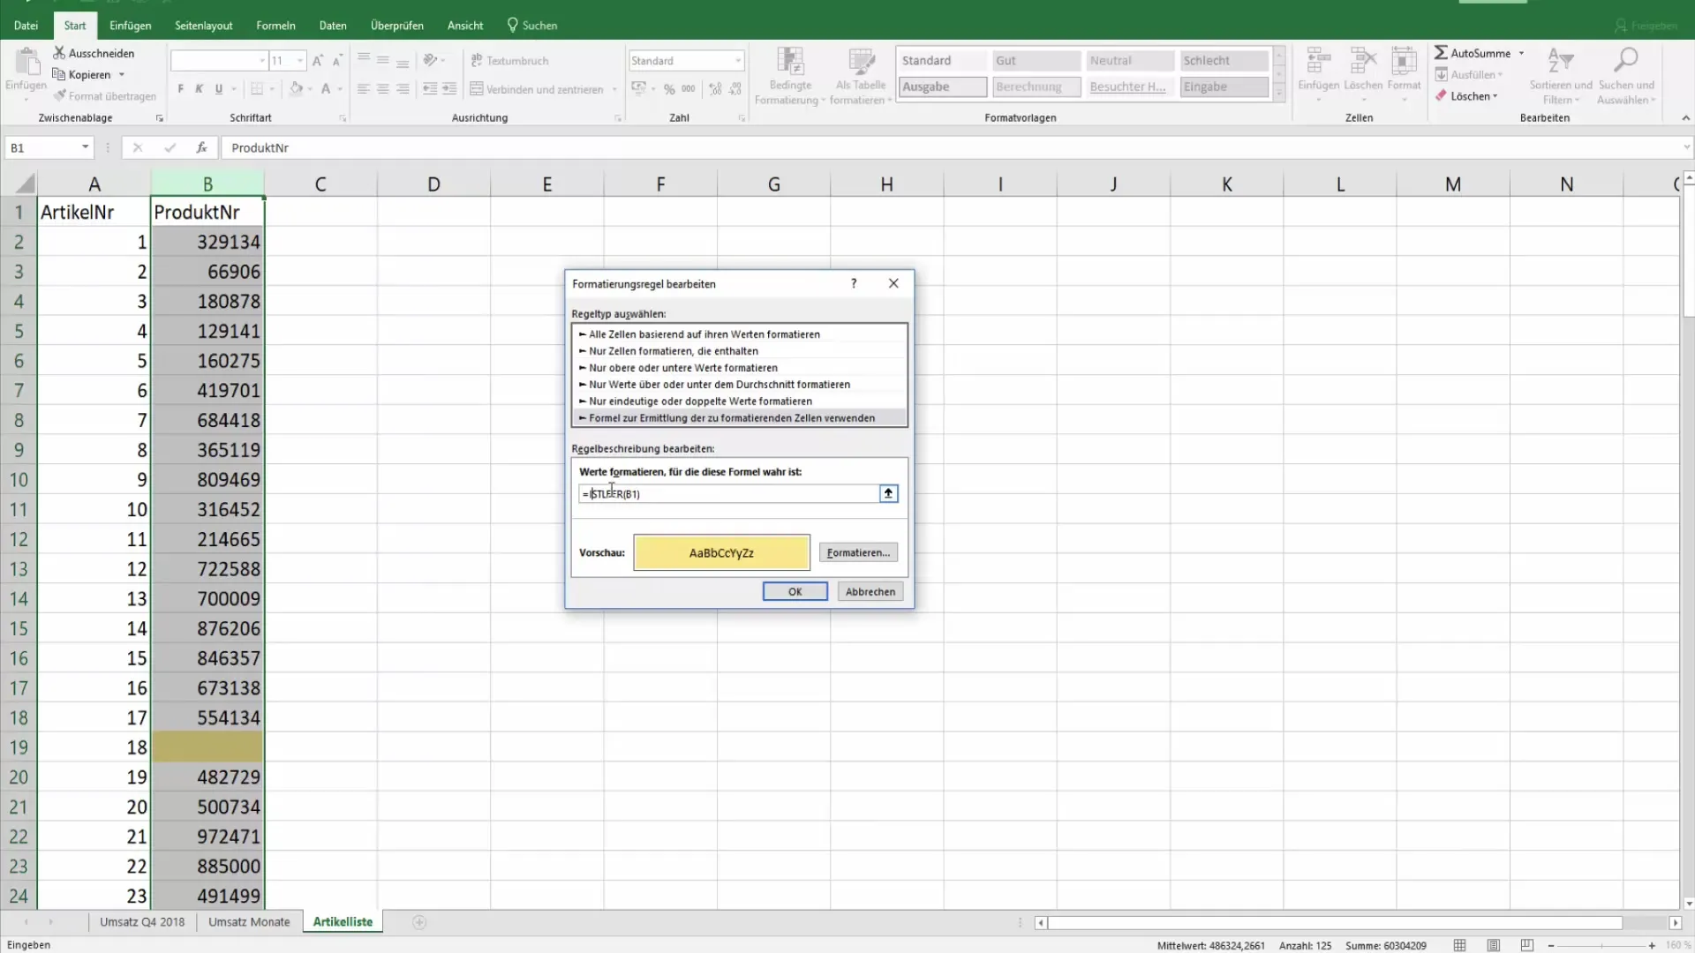Click the Kopieren icon
The image size is (1695, 953).
click(x=59, y=74)
